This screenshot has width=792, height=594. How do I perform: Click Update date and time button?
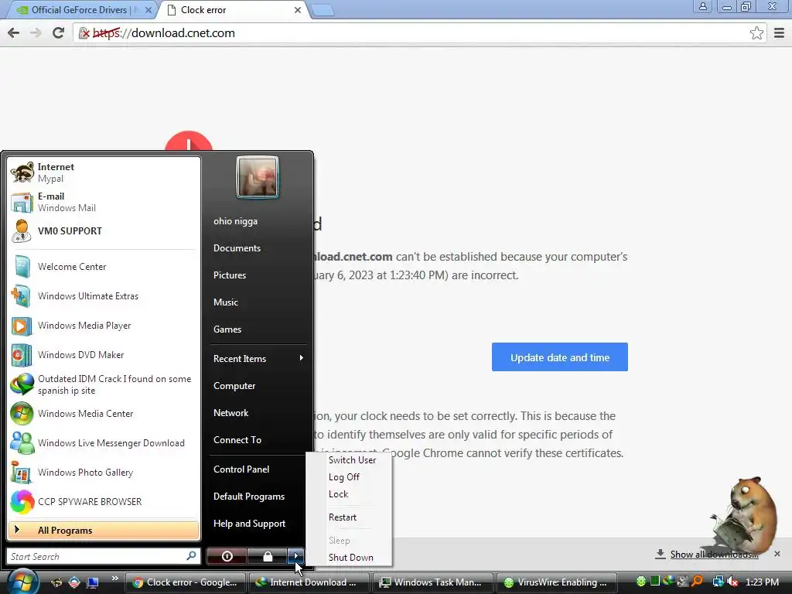[x=560, y=357]
